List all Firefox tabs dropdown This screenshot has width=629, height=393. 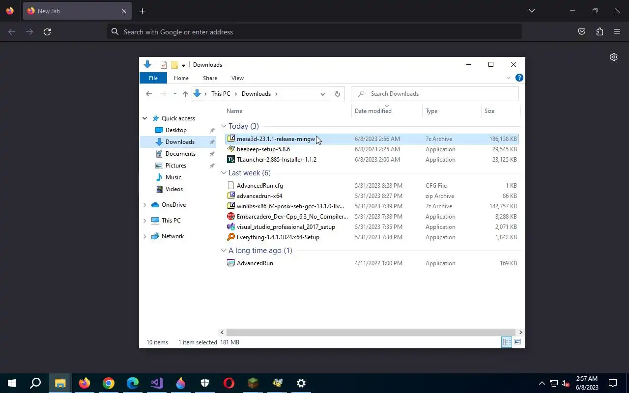(531, 11)
